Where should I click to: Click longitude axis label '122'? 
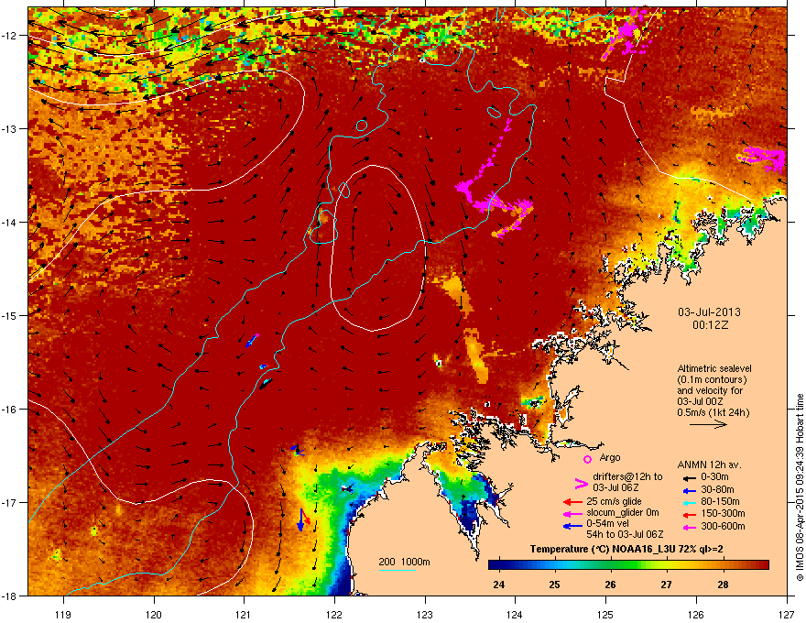[x=334, y=614]
